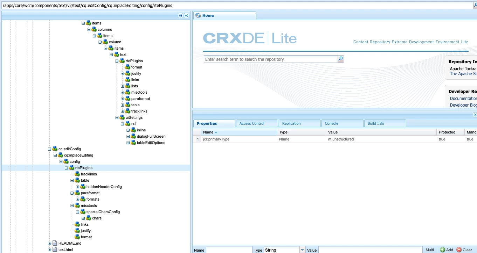
Task: Click the node icon of lists
Action: coord(127,86)
